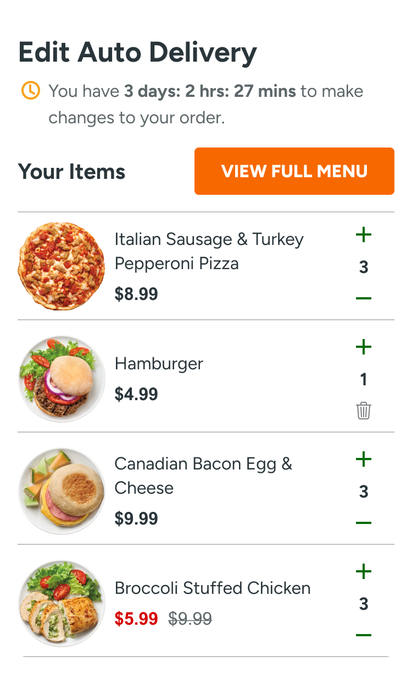Decrease Broccoli Stuffed Chicken quantity

pos(364,635)
